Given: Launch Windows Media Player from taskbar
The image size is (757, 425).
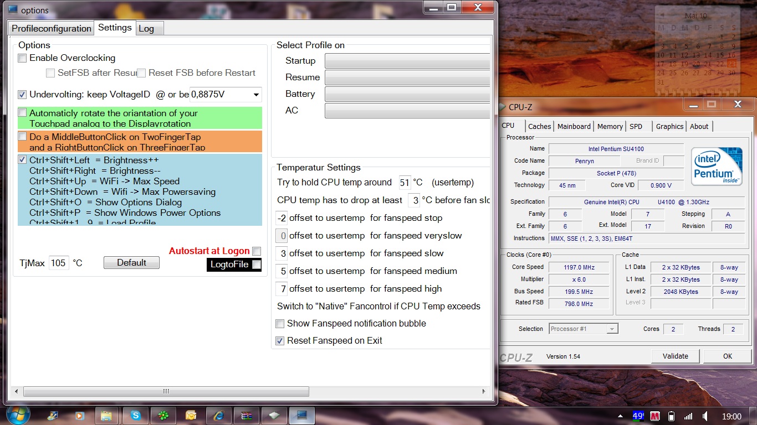Looking at the screenshot, I should click(79, 416).
